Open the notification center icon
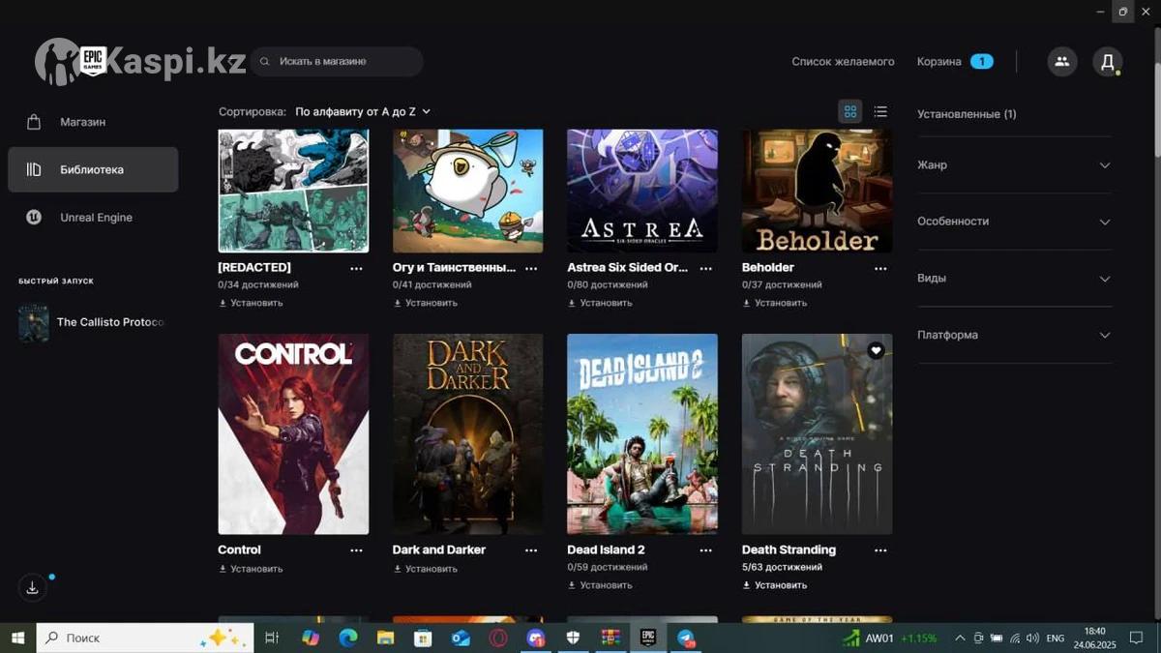Screen dimensions: 1161x653 point(1137,638)
